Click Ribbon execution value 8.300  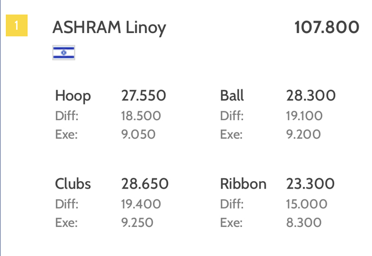click(x=303, y=222)
